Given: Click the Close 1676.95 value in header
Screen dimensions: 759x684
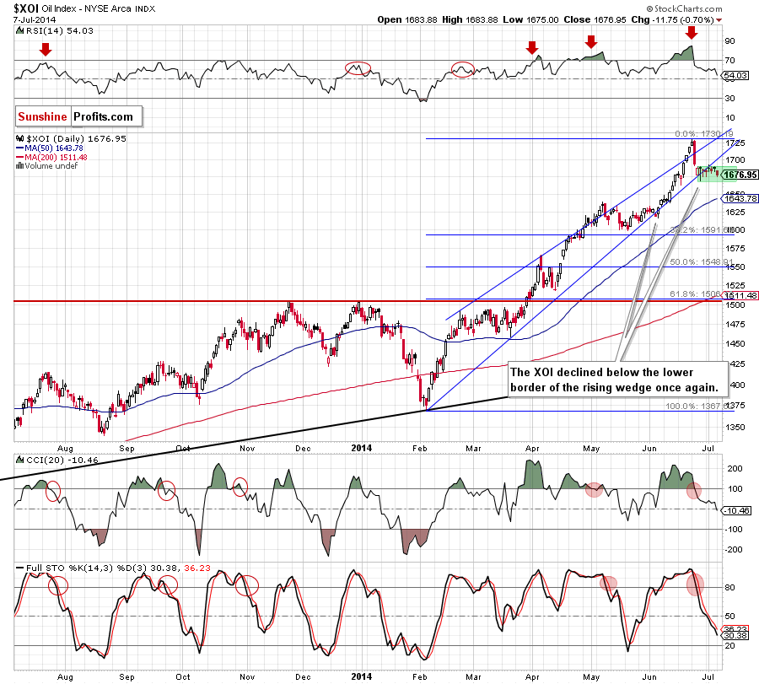Looking at the screenshot, I should tap(595, 20).
